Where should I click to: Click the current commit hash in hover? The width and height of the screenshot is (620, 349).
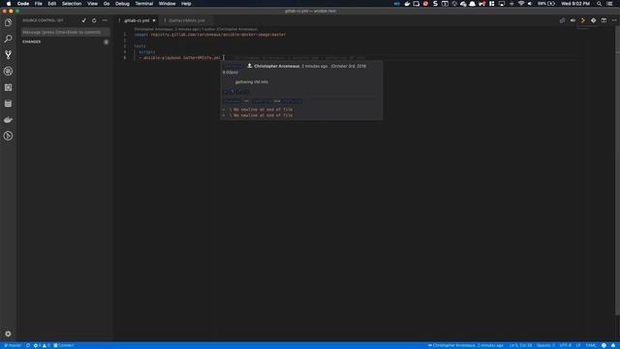click(x=293, y=101)
